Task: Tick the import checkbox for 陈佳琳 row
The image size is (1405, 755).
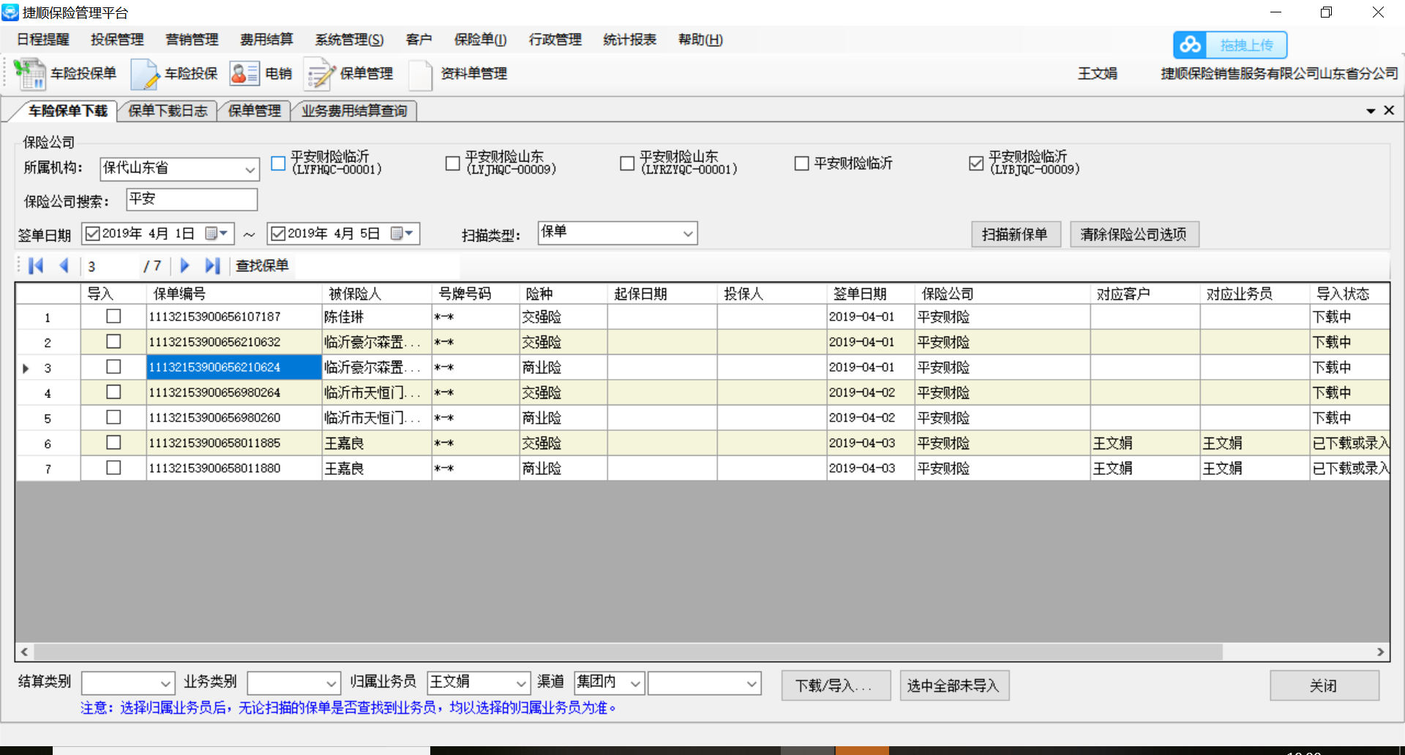Action: pyautogui.click(x=113, y=317)
